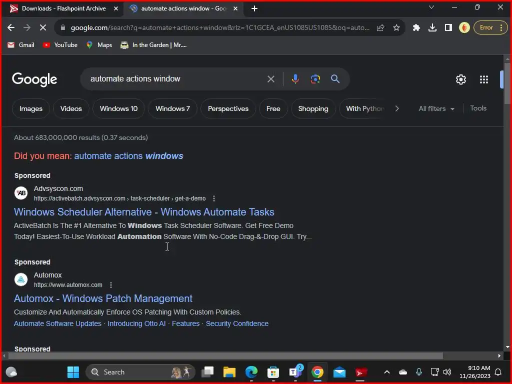Screen dimensions: 512x384
Task: Click the Google logo
Action: pyautogui.click(x=34, y=79)
